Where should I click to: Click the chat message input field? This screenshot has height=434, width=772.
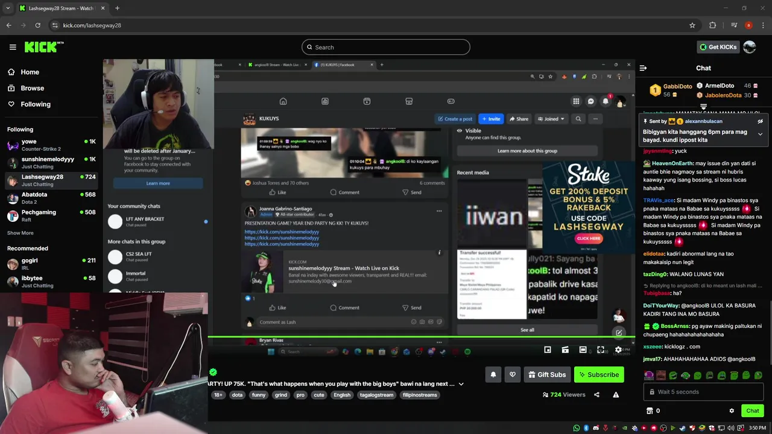[704, 392]
